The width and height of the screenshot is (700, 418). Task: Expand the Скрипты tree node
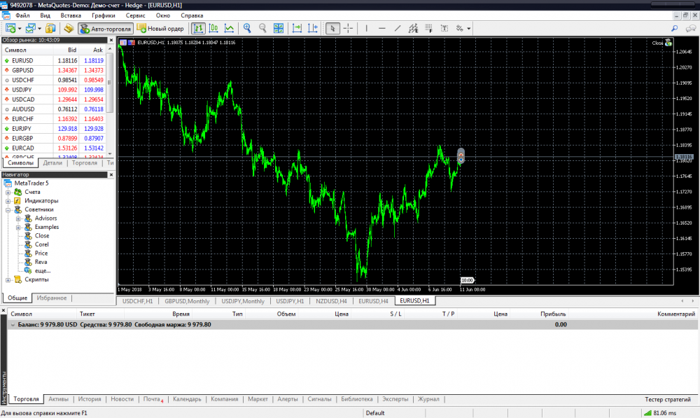tap(8, 279)
